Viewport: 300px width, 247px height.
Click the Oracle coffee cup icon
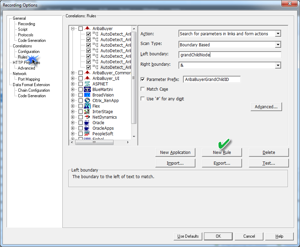click(x=87, y=122)
